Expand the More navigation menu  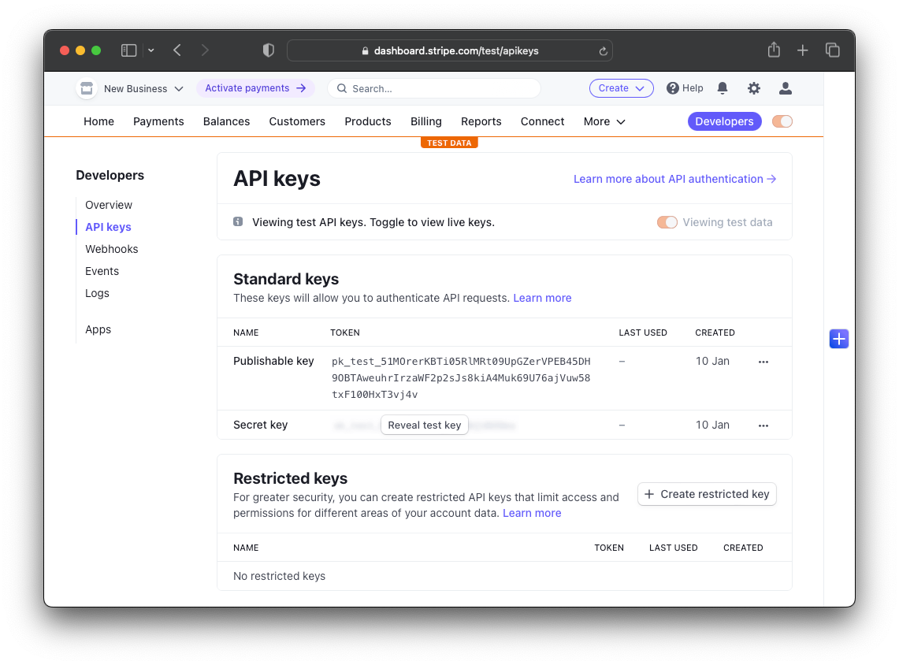tap(604, 121)
